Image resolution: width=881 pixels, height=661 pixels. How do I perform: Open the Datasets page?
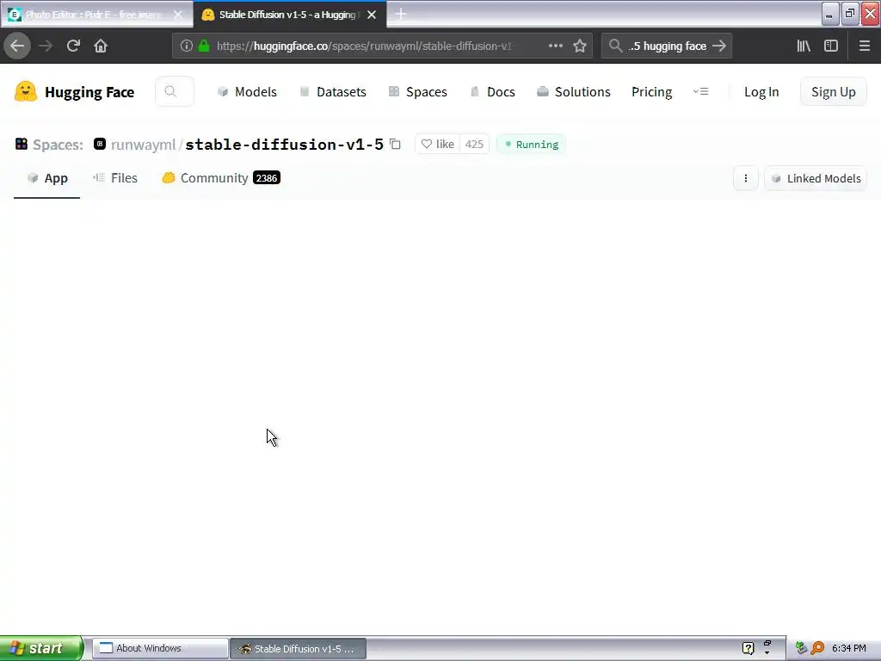point(333,91)
